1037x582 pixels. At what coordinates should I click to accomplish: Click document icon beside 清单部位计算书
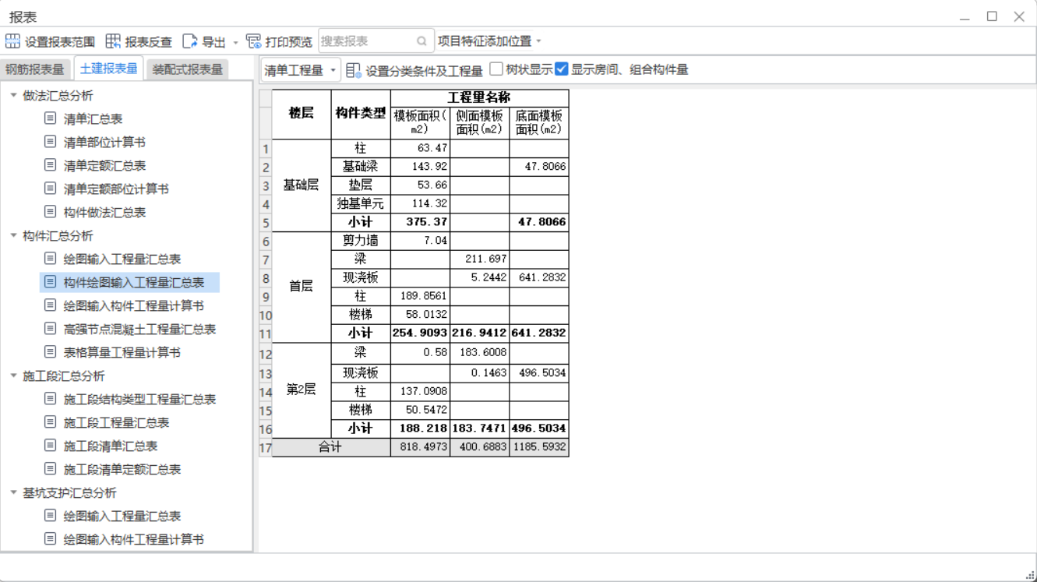pos(51,142)
